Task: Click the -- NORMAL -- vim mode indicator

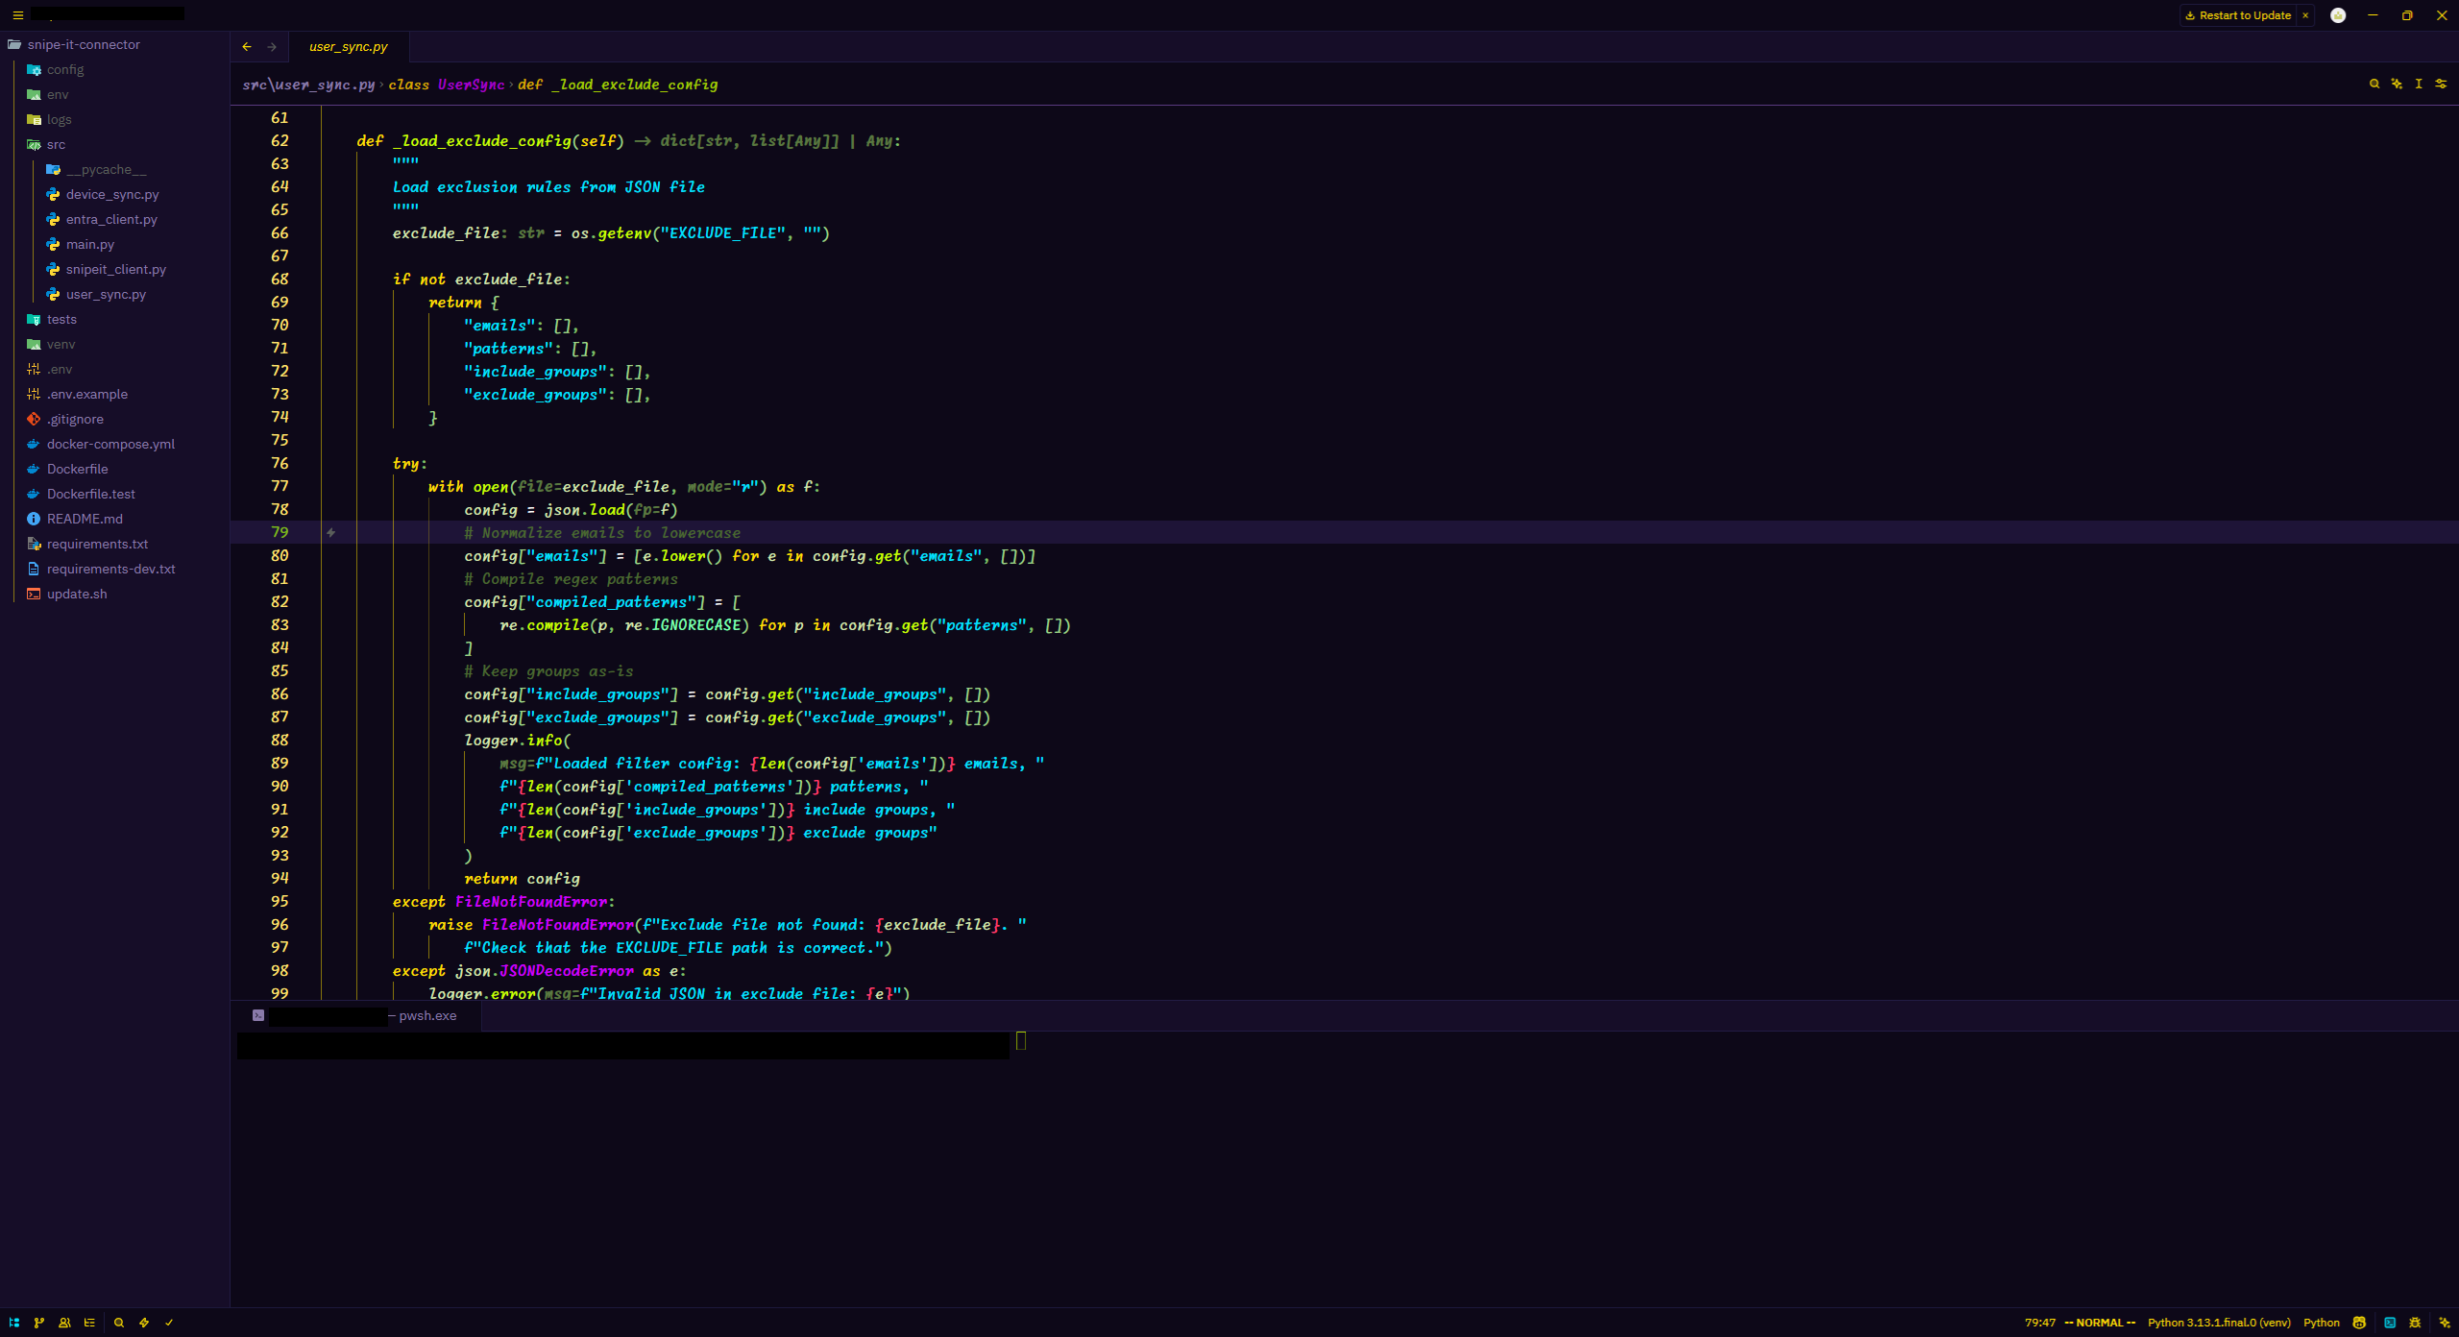Action: tap(2100, 1323)
